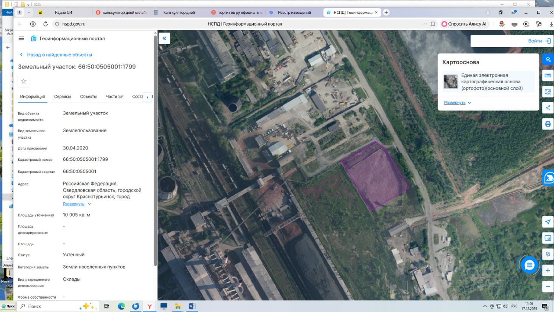Screen dimensions: 554x312
Task: Click the highlighted purple land plot on map
Action: (x=375, y=175)
